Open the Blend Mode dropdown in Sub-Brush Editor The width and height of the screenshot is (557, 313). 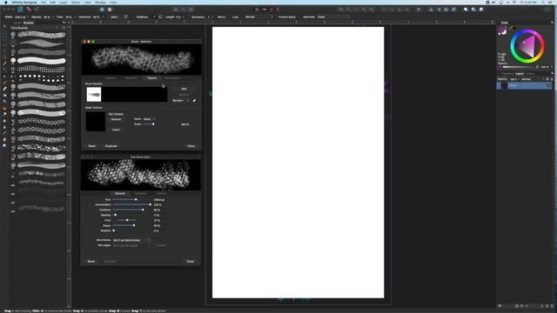pos(131,240)
